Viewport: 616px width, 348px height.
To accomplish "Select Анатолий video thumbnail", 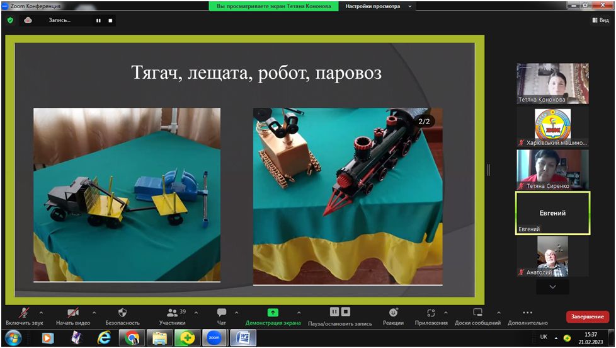I will coord(552,257).
